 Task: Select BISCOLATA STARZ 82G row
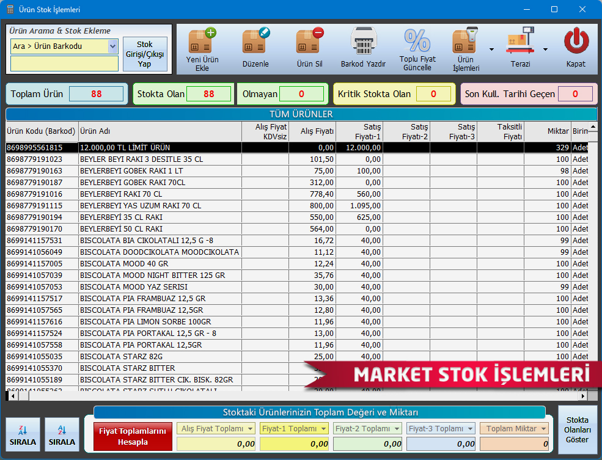coord(297,356)
